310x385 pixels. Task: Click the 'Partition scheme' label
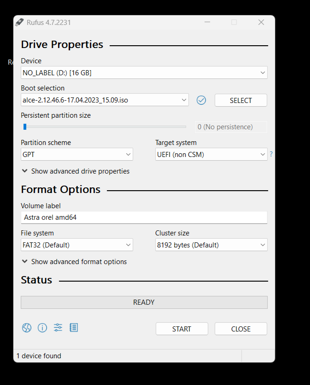pyautogui.click(x=46, y=143)
